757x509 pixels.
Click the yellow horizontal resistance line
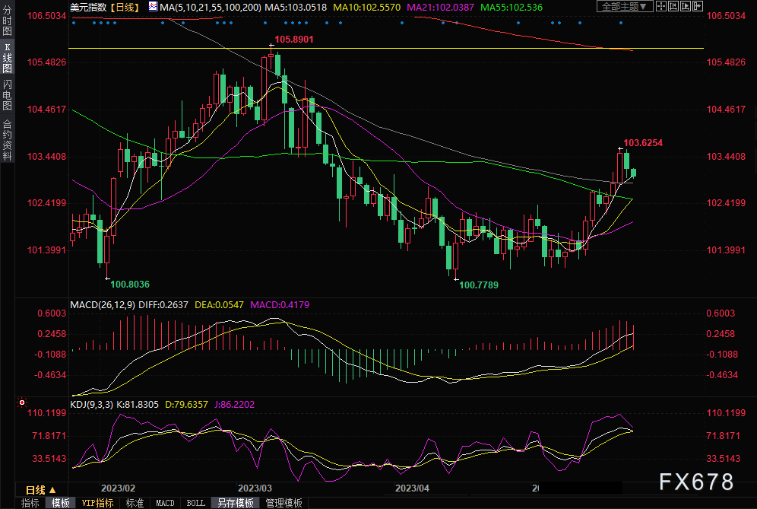(x=386, y=49)
